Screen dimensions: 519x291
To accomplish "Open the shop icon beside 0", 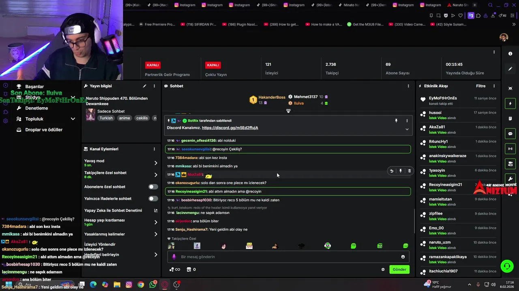I will click(189, 270).
